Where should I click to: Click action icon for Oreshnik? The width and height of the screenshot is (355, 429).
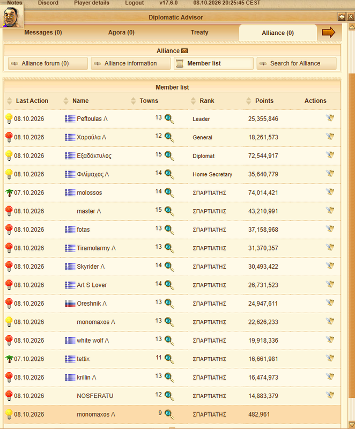(x=330, y=302)
